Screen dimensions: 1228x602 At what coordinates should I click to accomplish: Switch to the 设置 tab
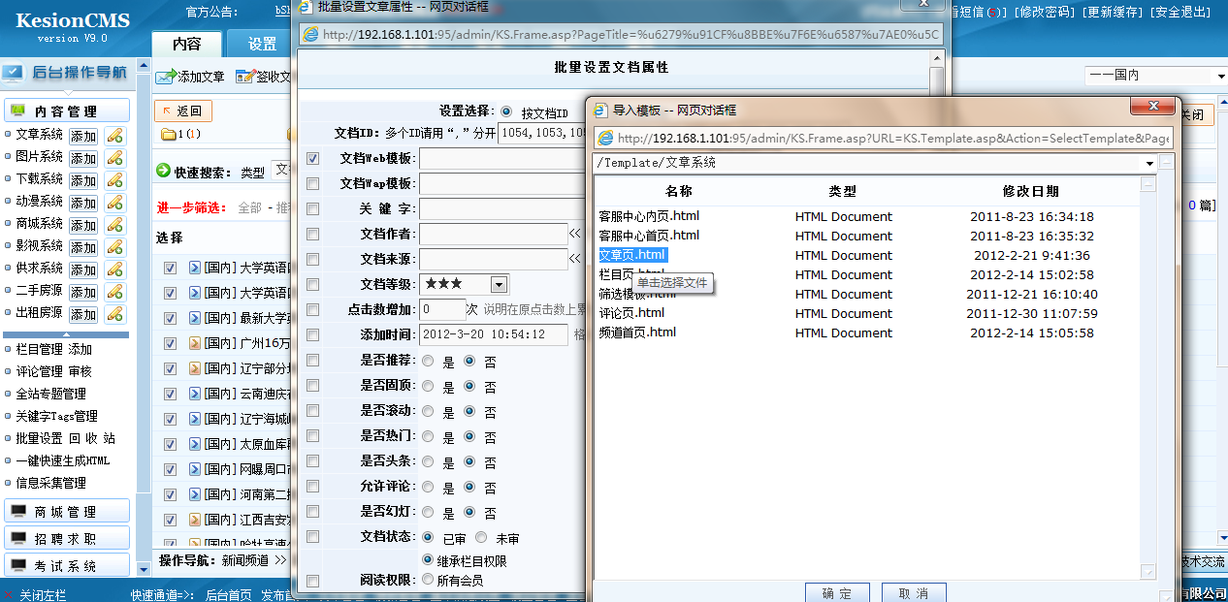pos(262,44)
